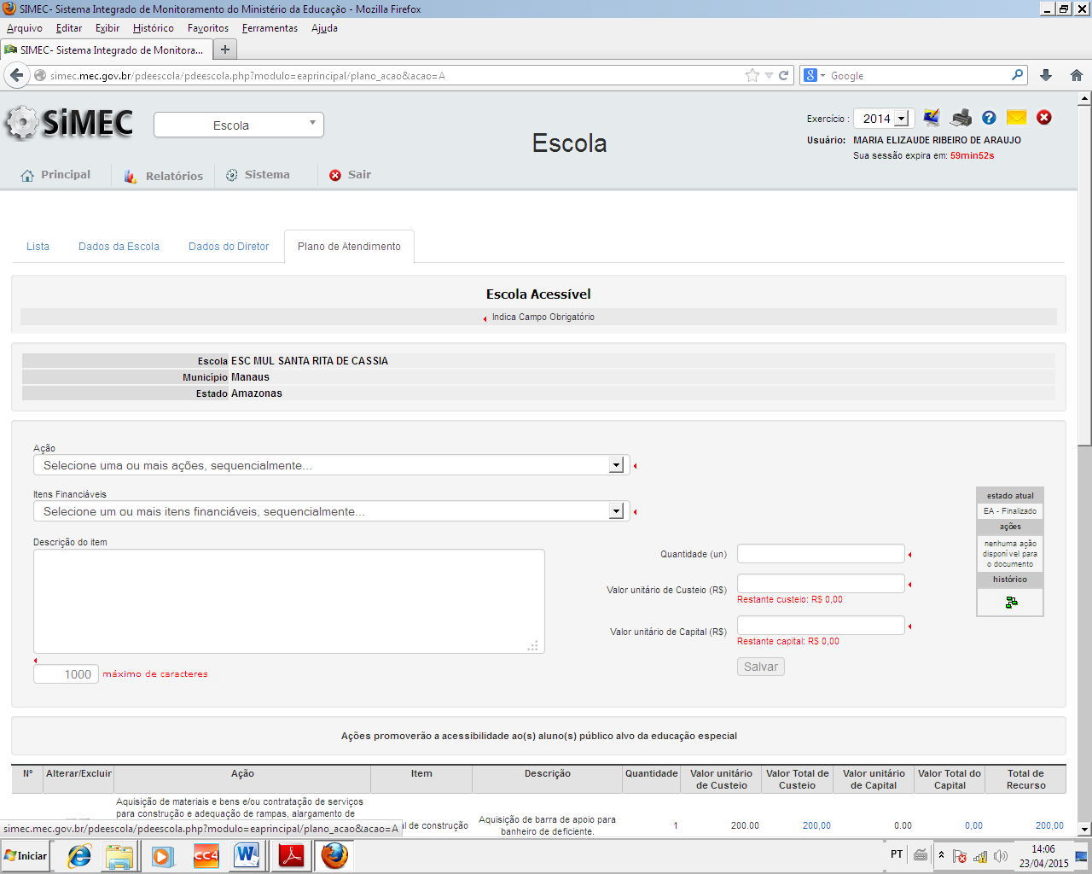Click Valor unitário de Capital field
The width and height of the screenshot is (1092, 874).
click(x=821, y=625)
